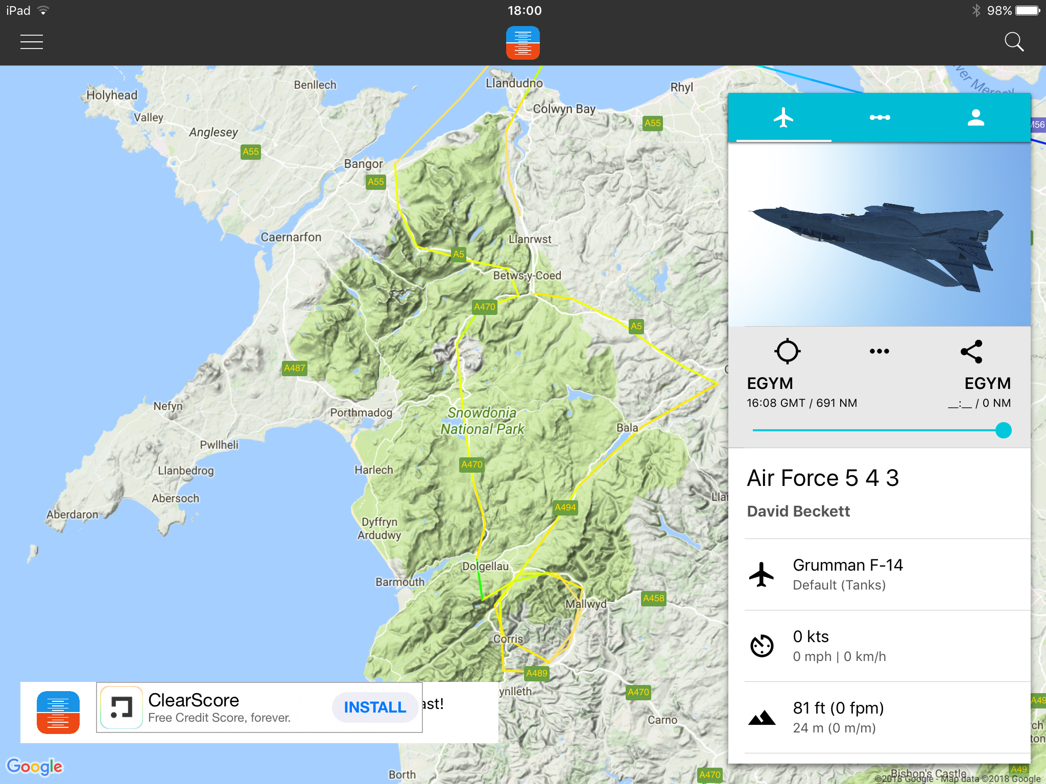Tap the ClearScore ad logo icon
The width and height of the screenshot is (1046, 784).
(122, 707)
